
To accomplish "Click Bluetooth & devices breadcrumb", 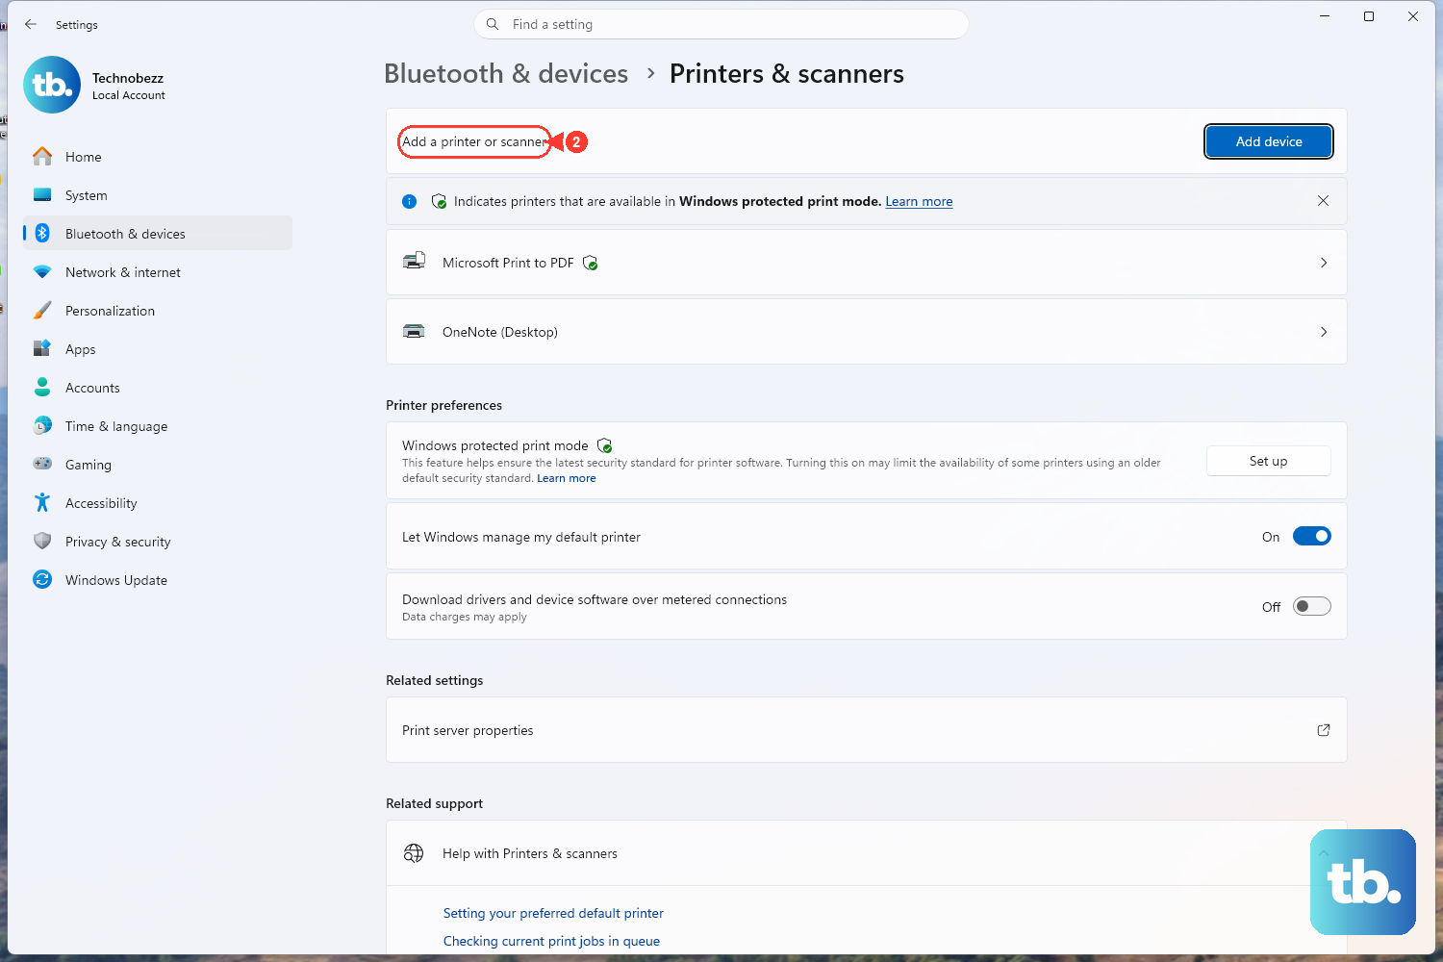I will coord(506,74).
